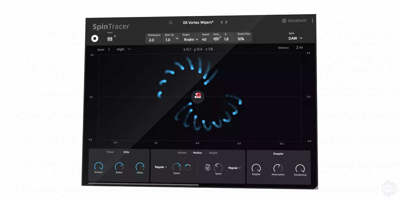
Task: Click the Distance value 2 m
Action: tap(299, 47)
